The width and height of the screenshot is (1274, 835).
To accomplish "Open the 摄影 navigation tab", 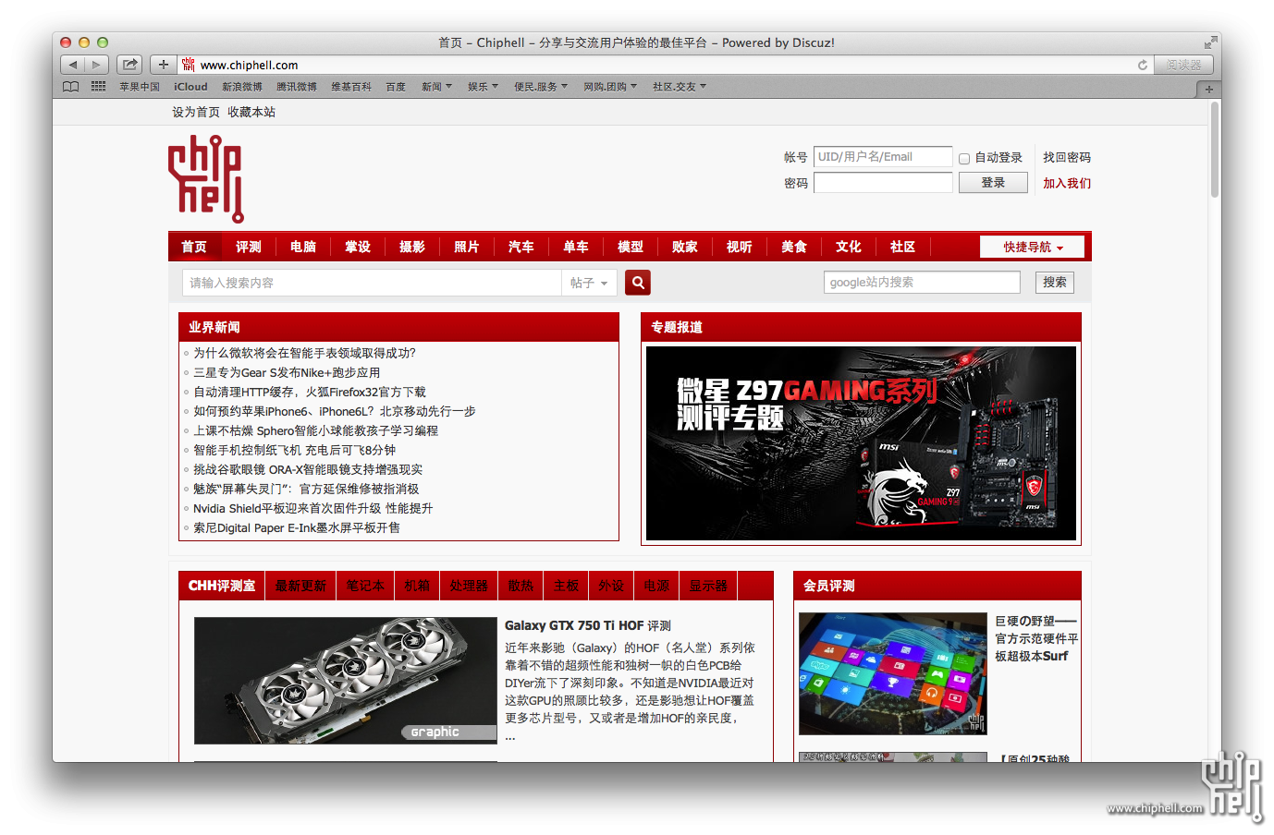I will [x=412, y=247].
